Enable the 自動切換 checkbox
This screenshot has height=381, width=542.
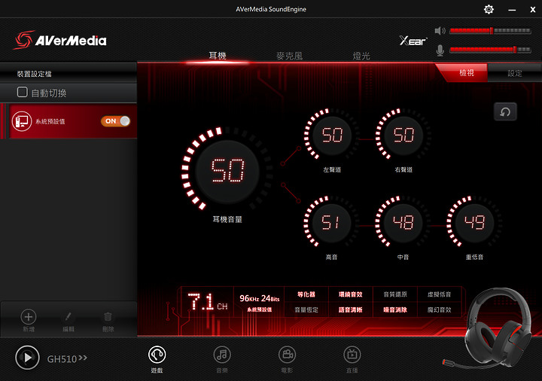(23, 92)
